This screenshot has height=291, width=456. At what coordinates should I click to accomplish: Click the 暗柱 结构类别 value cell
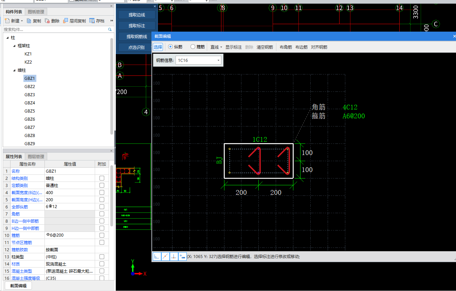(70, 178)
